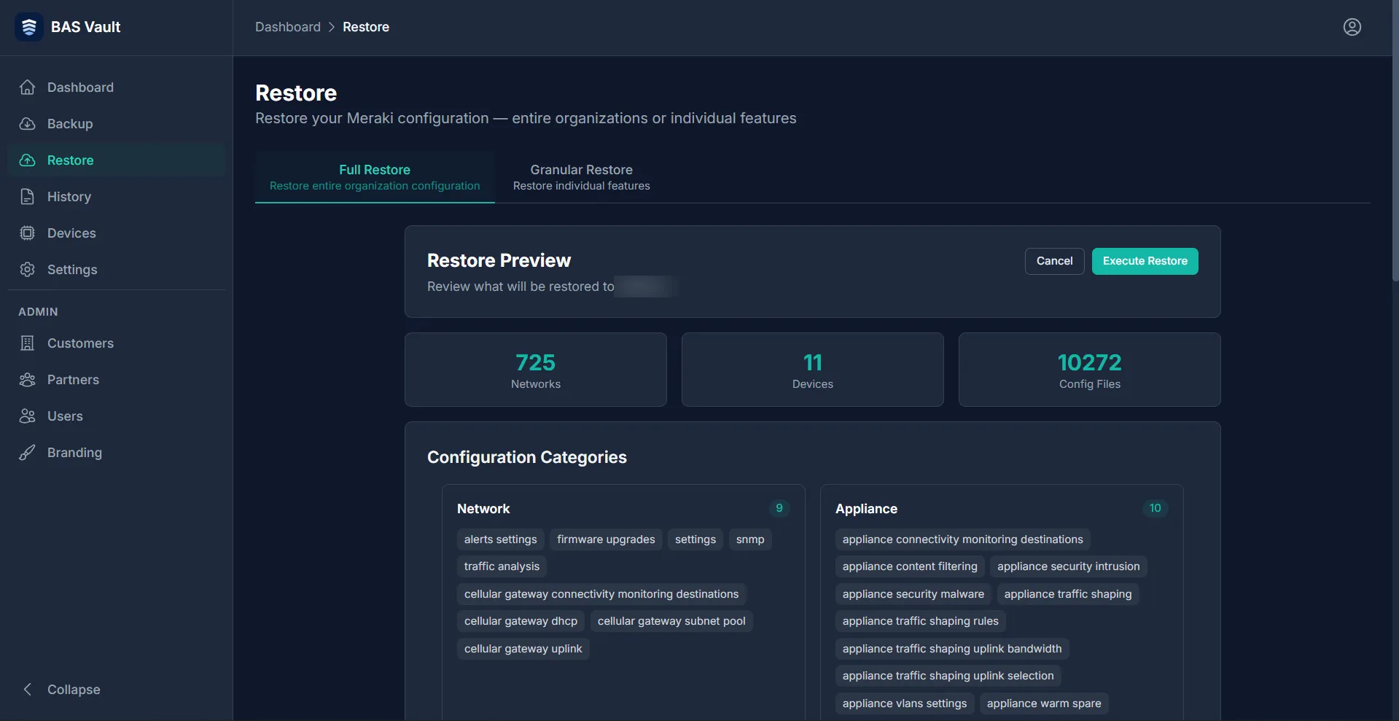The width and height of the screenshot is (1399, 721).
Task: Click the 725 Networks stat card
Action: click(536, 370)
